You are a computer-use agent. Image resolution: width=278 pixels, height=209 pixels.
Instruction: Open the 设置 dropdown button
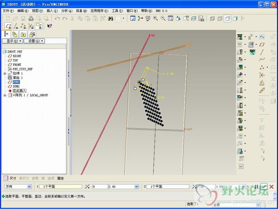point(34,41)
